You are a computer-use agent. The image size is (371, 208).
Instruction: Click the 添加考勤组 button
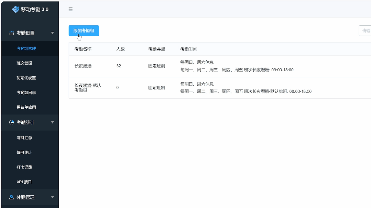(84, 30)
